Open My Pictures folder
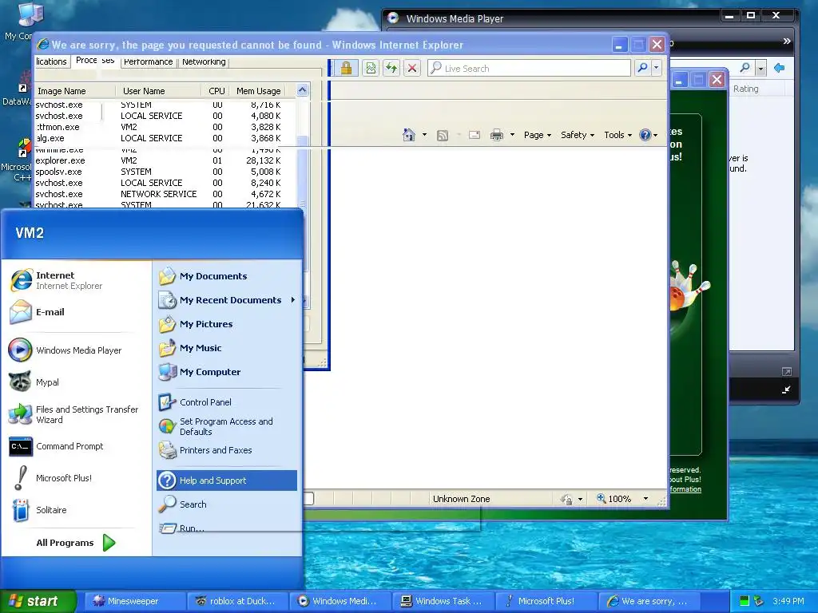The height and width of the screenshot is (613, 818). tap(227, 324)
